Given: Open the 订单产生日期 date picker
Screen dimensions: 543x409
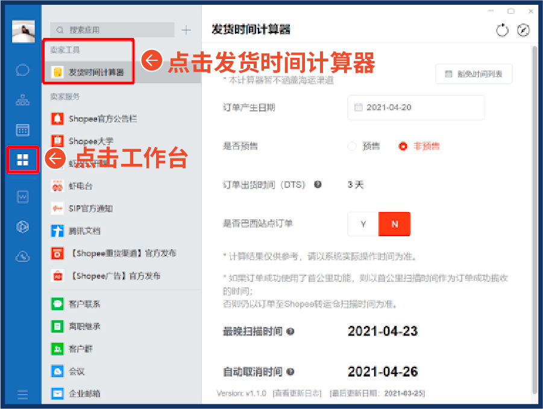Looking at the screenshot, I should click(x=416, y=107).
